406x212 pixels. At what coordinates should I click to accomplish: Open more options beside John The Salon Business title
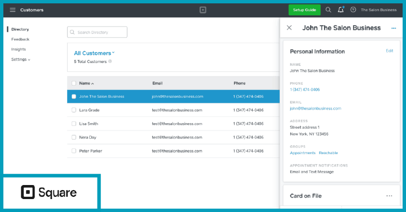(394, 28)
